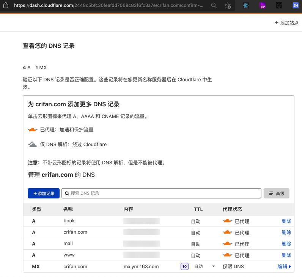Click the blurred content of book record
This screenshot has width=302, height=277.
(x=142, y=221)
